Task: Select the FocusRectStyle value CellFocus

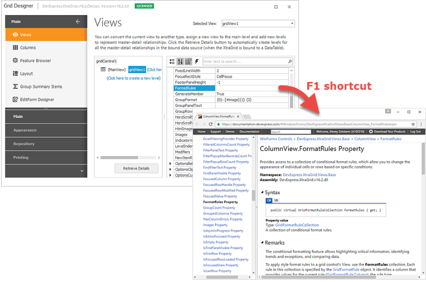Action: pyautogui.click(x=252, y=76)
